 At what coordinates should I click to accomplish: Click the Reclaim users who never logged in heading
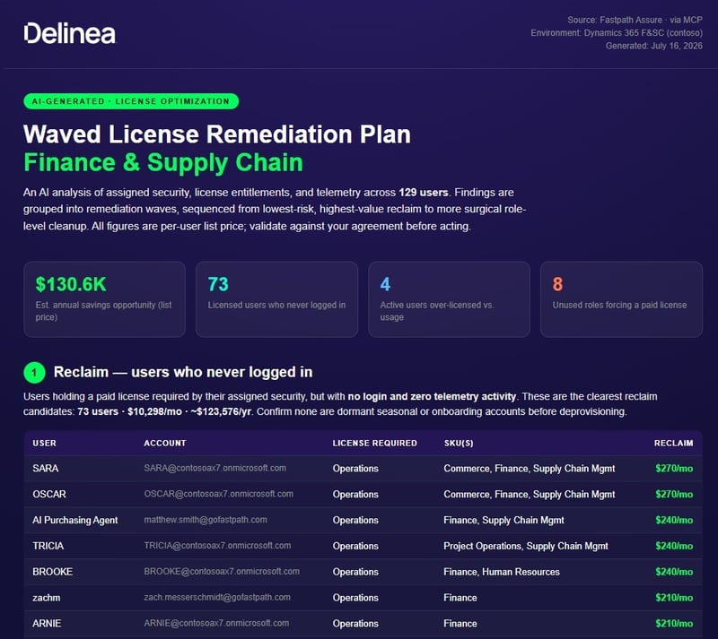pos(183,372)
